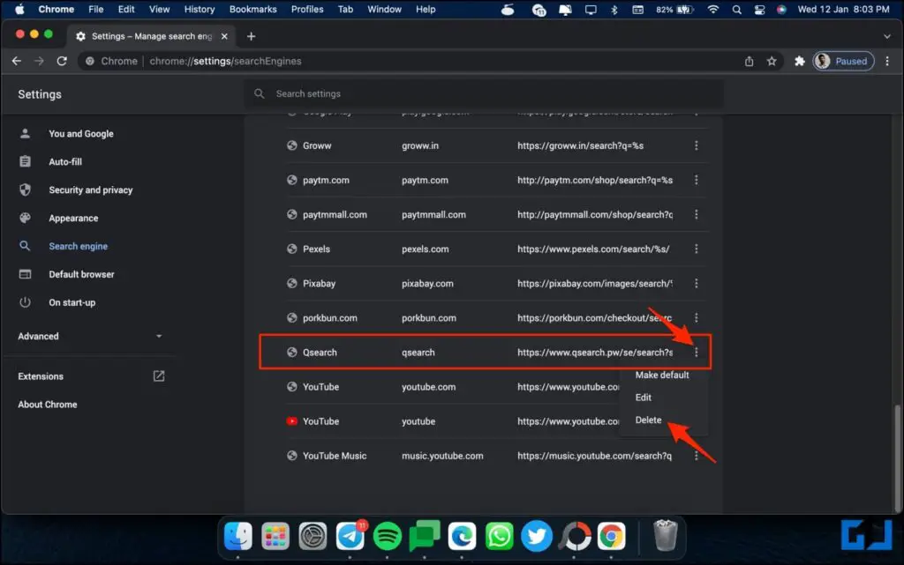Open the Trash in the Dock
904x565 pixels.
pos(666,535)
